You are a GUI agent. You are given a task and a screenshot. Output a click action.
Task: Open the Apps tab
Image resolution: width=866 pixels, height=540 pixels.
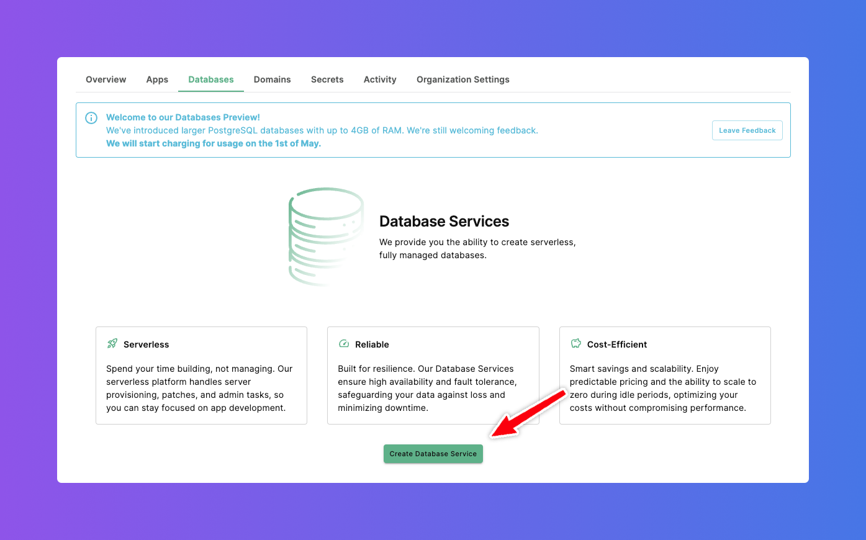(x=157, y=79)
